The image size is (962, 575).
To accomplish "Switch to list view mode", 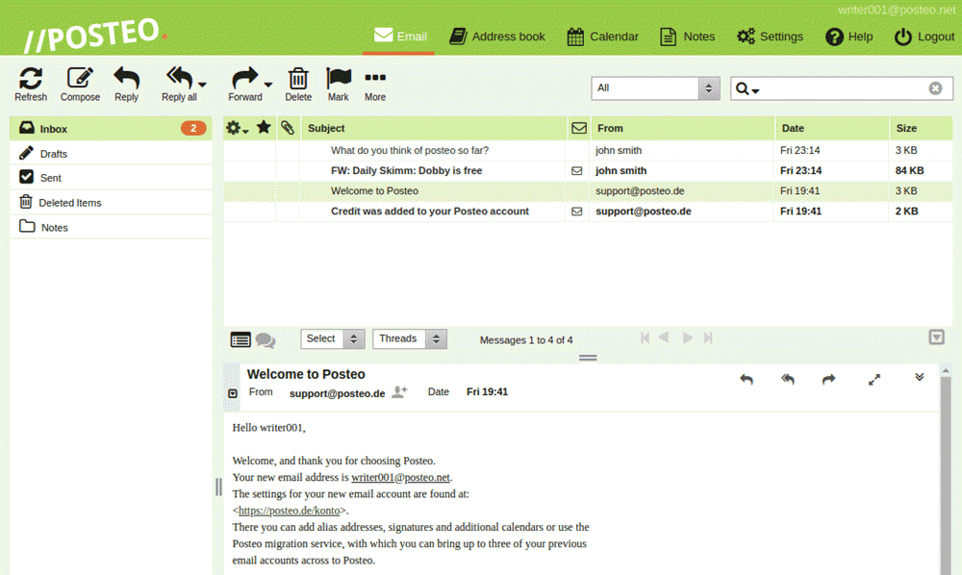I will 240,339.
